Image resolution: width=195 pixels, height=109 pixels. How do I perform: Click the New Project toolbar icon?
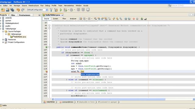(x=3, y=10)
